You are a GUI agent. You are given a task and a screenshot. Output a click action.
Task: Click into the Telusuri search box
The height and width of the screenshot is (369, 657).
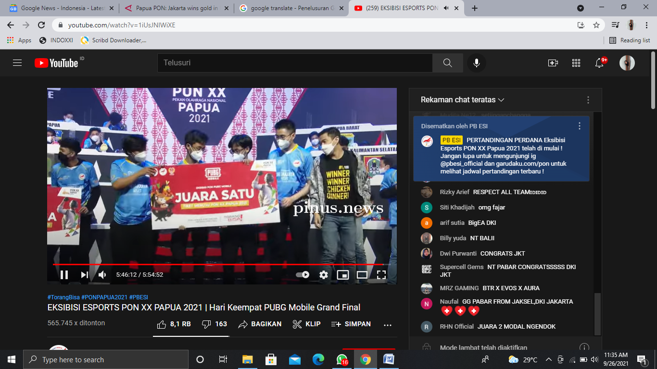[x=295, y=63]
